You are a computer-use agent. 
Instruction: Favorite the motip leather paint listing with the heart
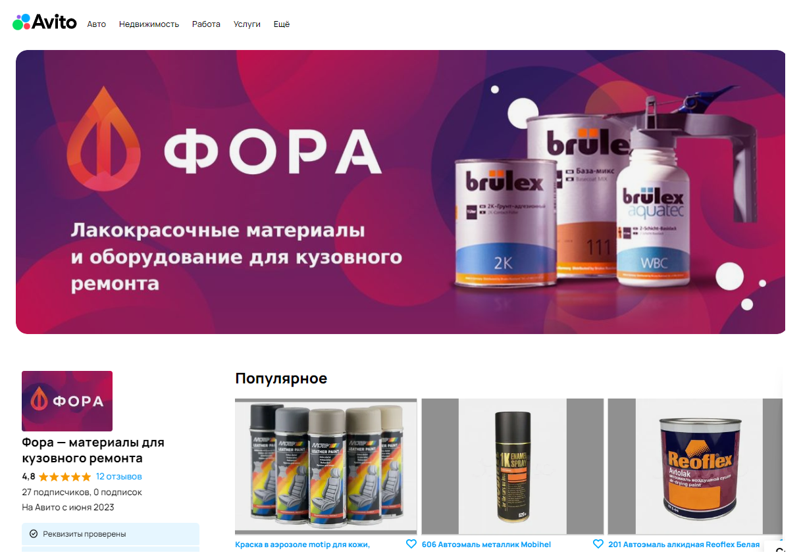pos(411,544)
